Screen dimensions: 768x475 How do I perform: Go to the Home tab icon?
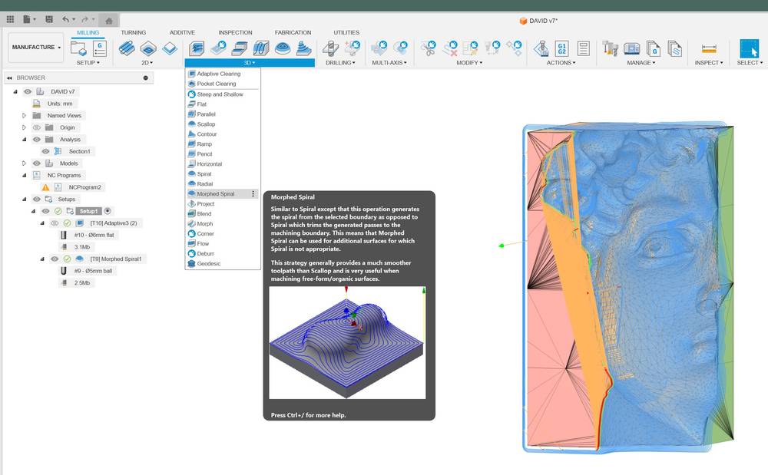109,21
